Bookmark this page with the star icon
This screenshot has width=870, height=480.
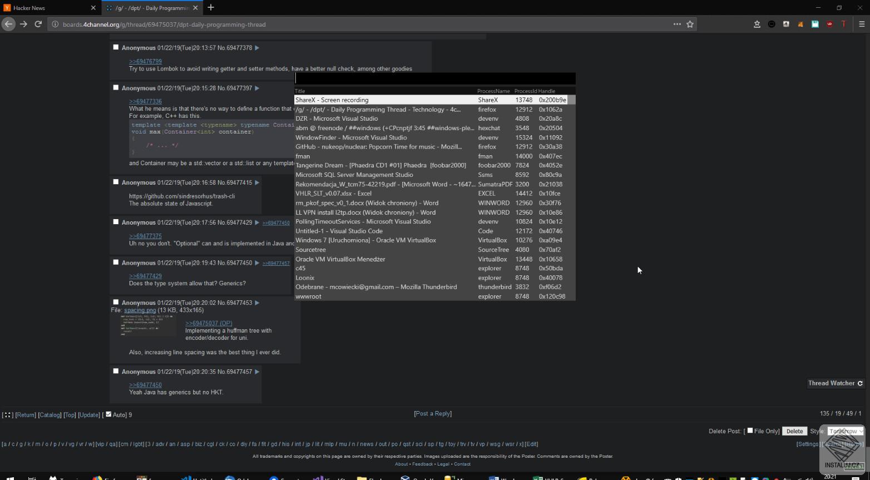690,24
